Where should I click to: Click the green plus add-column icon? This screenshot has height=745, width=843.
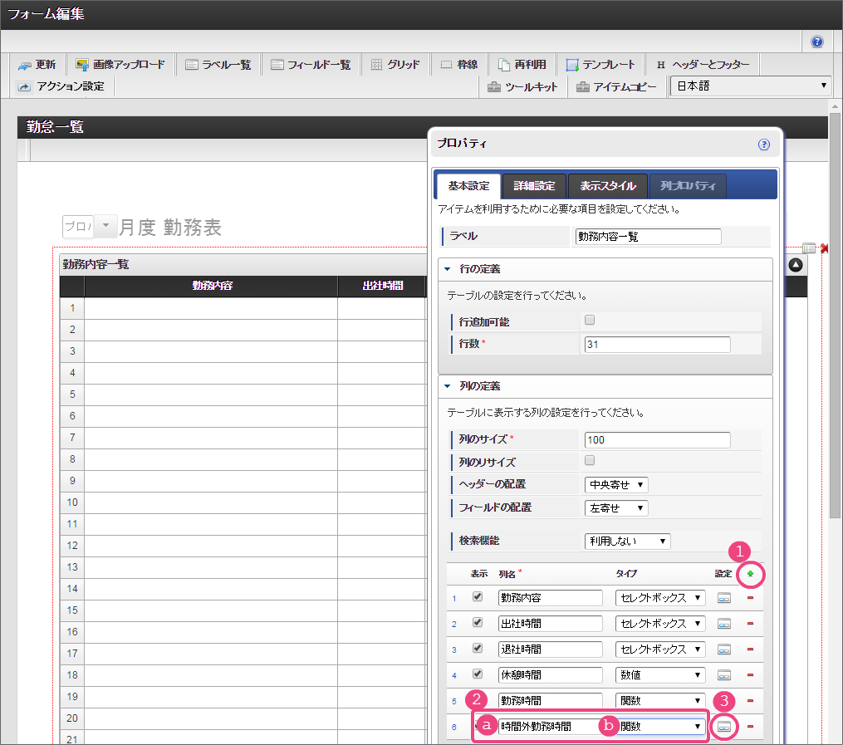[x=750, y=573]
